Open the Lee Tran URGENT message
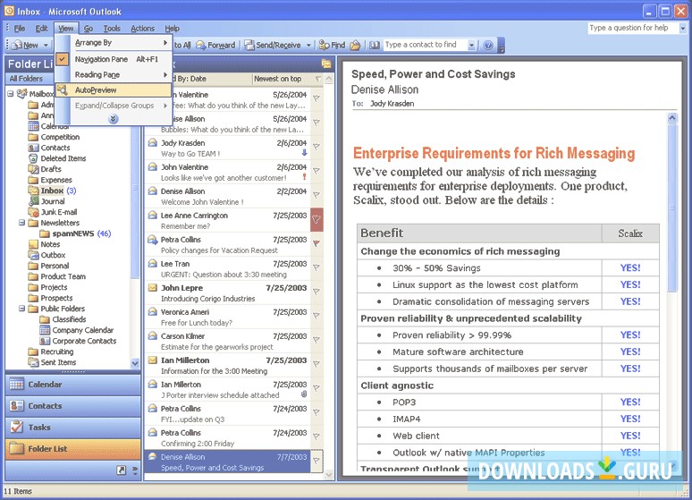This screenshot has height=500, width=692. (x=227, y=269)
